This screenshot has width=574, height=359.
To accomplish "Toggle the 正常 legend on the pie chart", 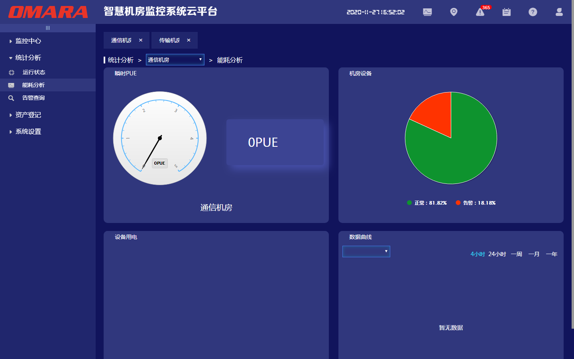I will coord(427,203).
